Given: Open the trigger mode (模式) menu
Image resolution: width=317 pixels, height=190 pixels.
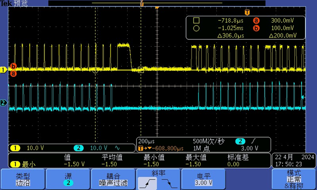Looking at the screenshot, I should pyautogui.click(x=294, y=179).
